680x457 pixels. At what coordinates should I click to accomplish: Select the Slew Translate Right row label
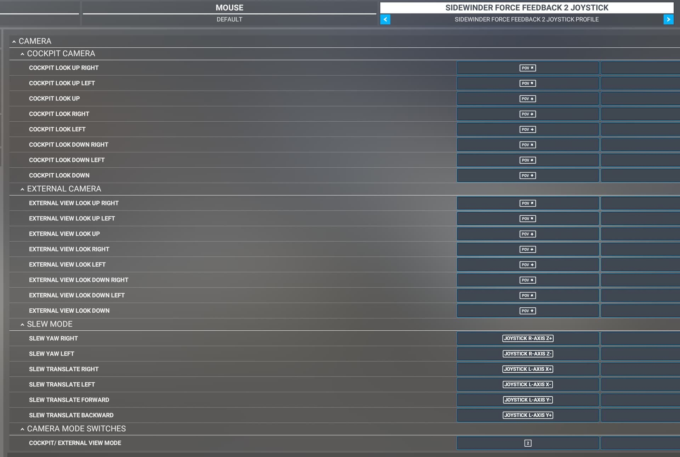(64, 369)
